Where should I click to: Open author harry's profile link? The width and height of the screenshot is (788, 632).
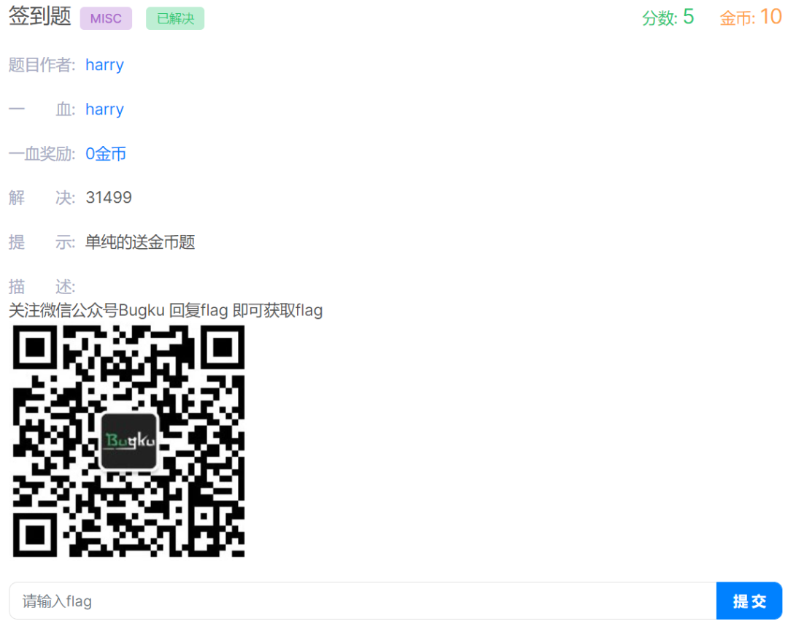104,65
